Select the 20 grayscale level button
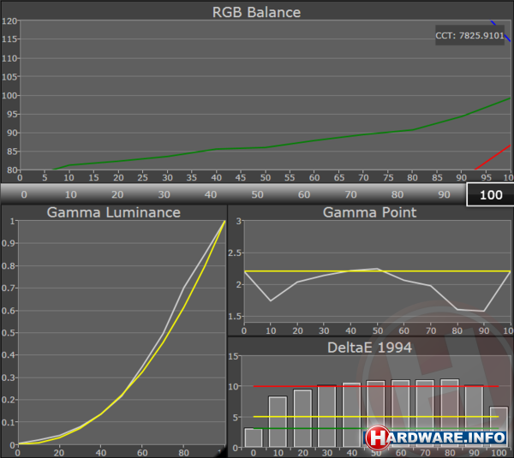The height and width of the screenshot is (458, 514). (x=117, y=194)
